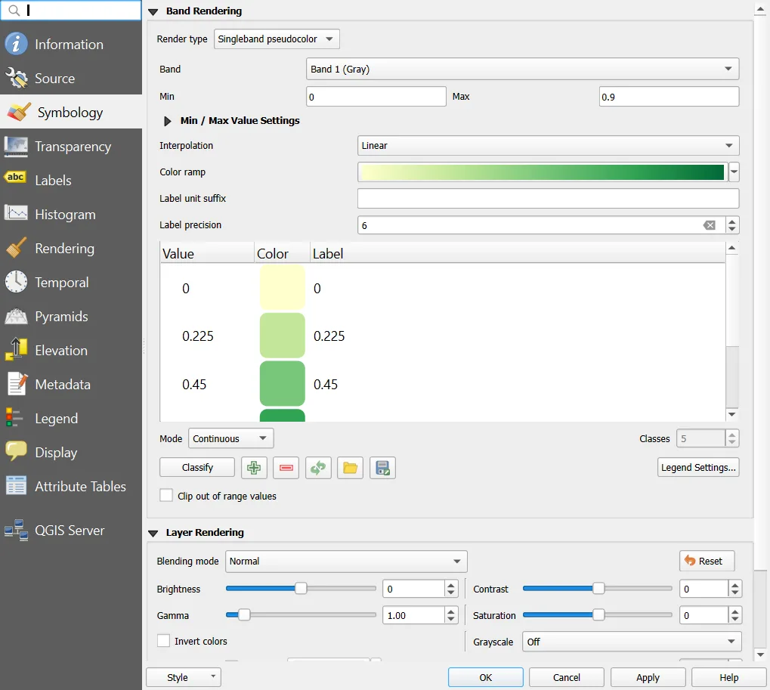Toggle the Invert colors checkbox

(163, 641)
